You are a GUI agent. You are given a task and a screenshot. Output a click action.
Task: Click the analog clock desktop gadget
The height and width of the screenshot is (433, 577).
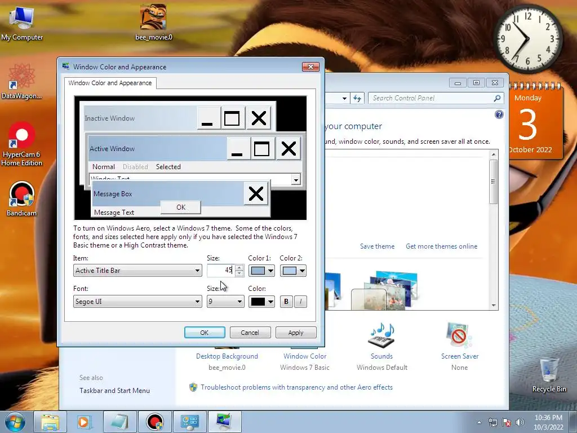527,39
